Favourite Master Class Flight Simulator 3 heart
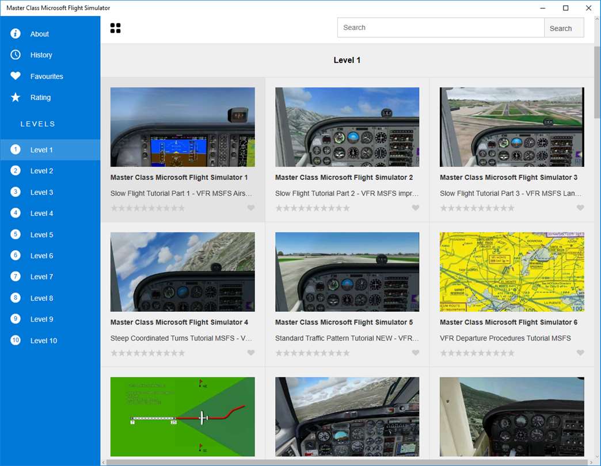This screenshot has height=466, width=601. [580, 208]
